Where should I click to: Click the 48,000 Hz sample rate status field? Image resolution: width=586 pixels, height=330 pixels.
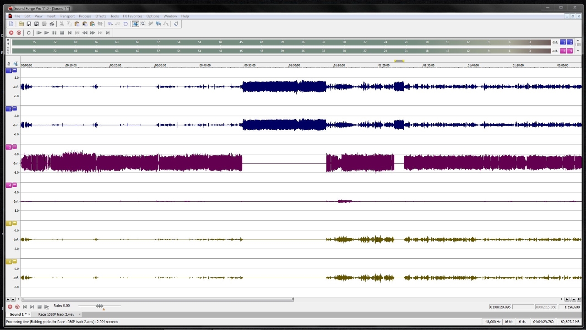point(493,322)
